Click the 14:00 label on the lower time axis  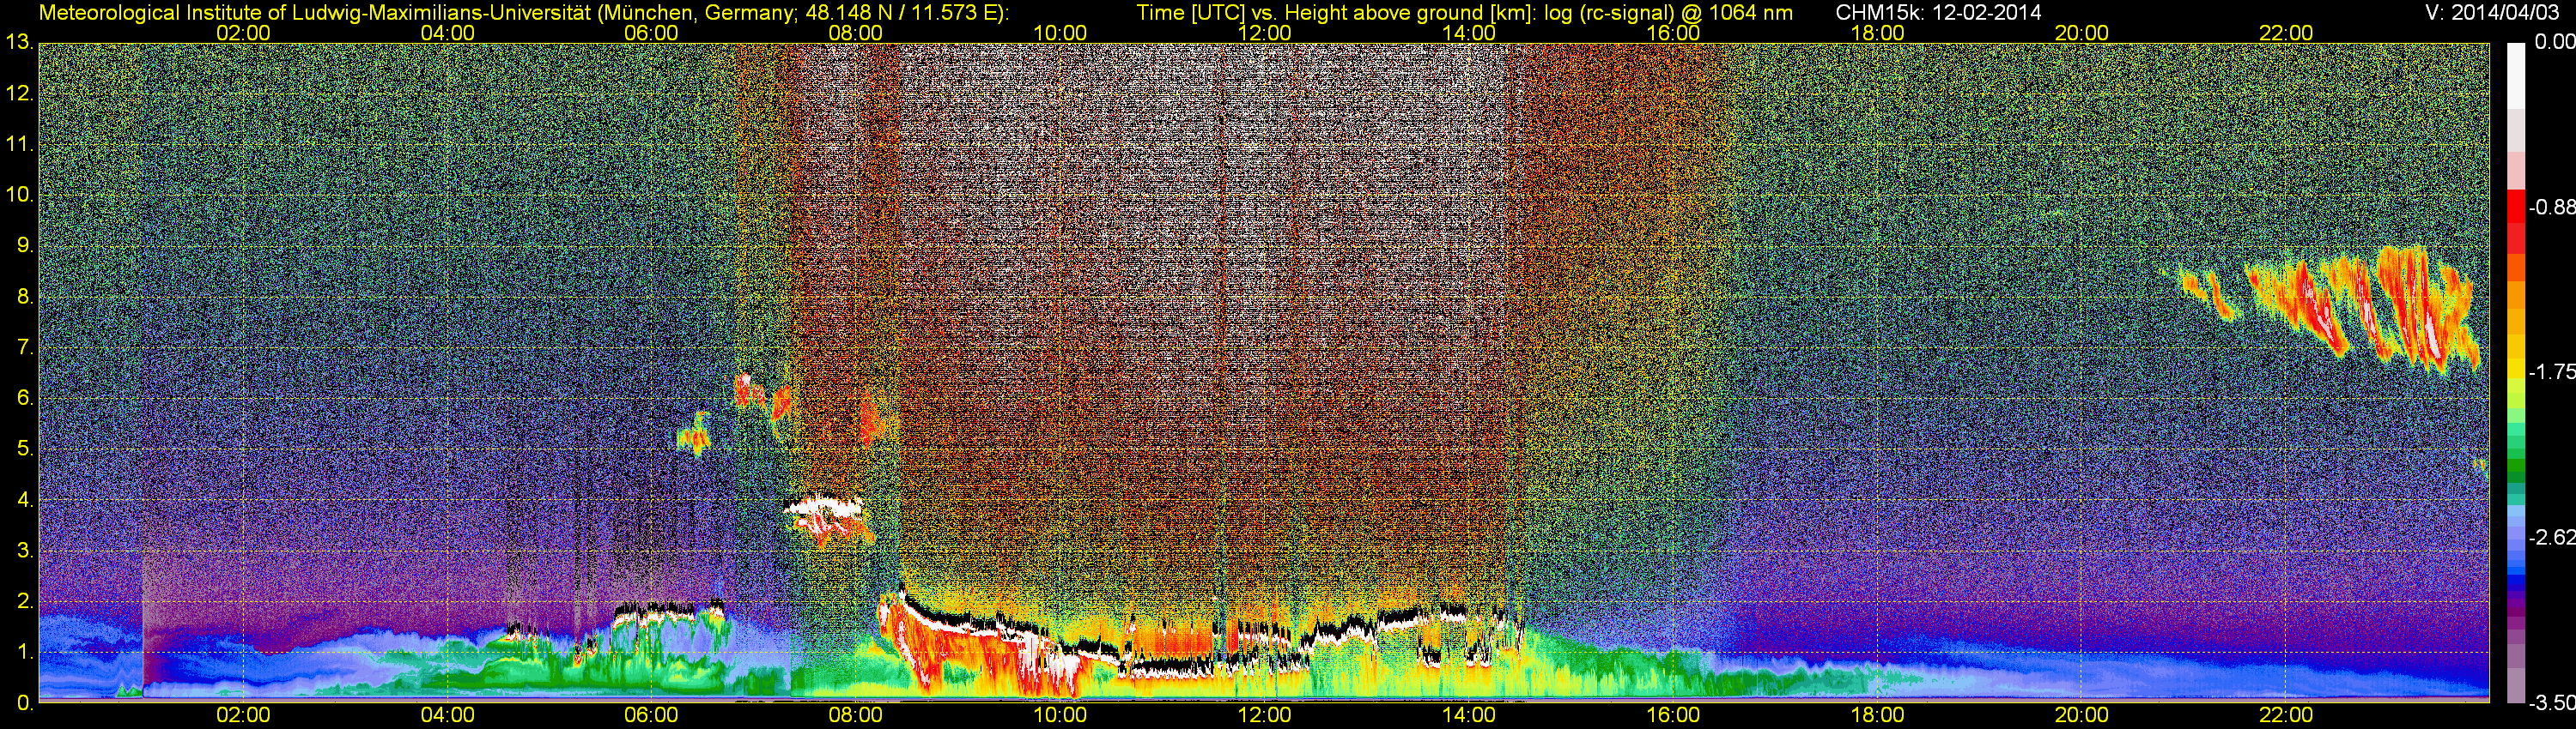(x=1469, y=716)
